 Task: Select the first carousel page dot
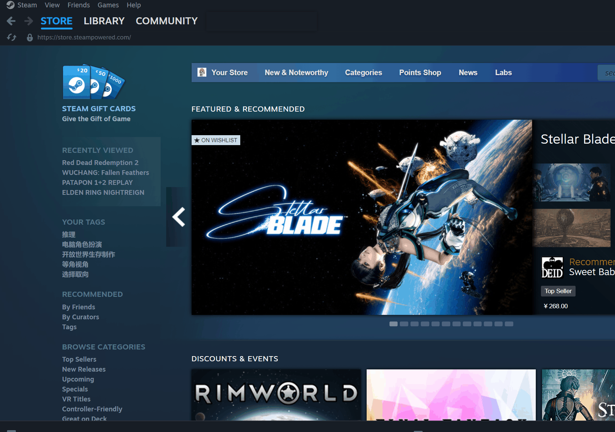[394, 324]
